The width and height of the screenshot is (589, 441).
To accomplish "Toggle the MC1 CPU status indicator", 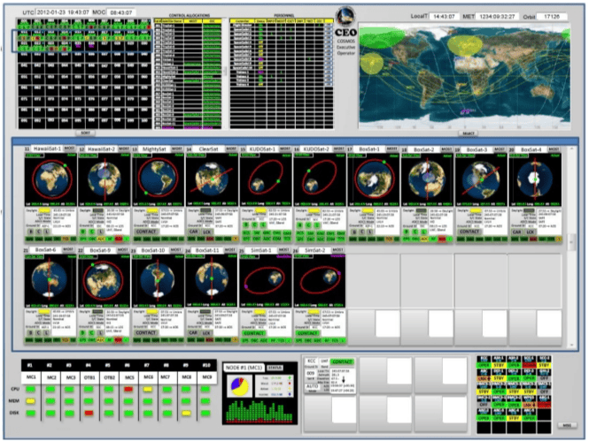I will [30, 389].
